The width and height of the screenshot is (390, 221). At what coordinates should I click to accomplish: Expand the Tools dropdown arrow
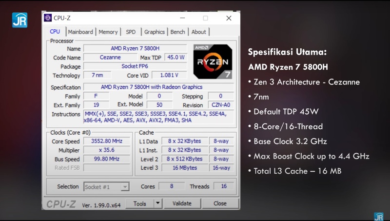157,203
